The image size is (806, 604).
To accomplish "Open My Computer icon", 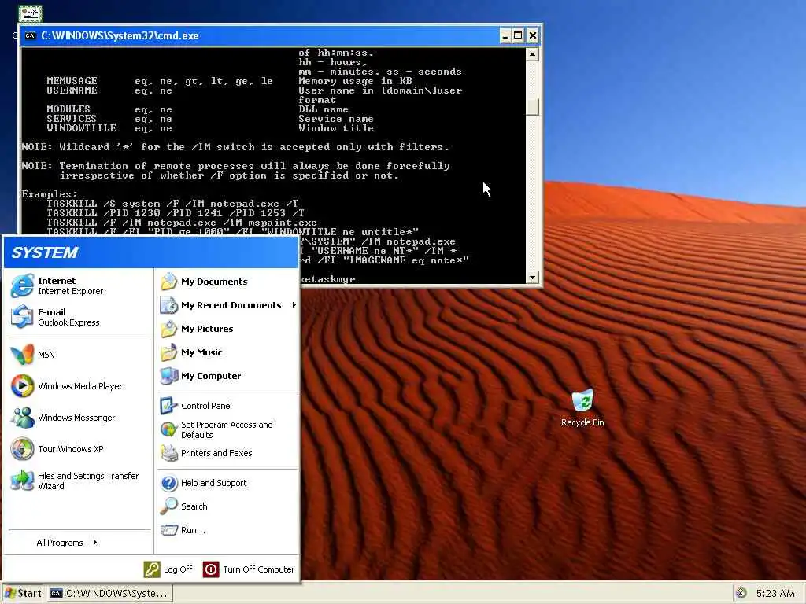I will pyautogui.click(x=168, y=376).
